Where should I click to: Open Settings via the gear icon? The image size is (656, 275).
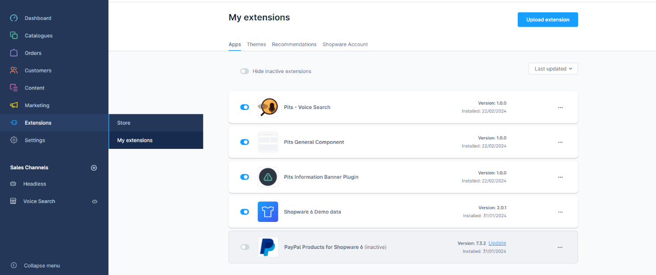point(14,140)
